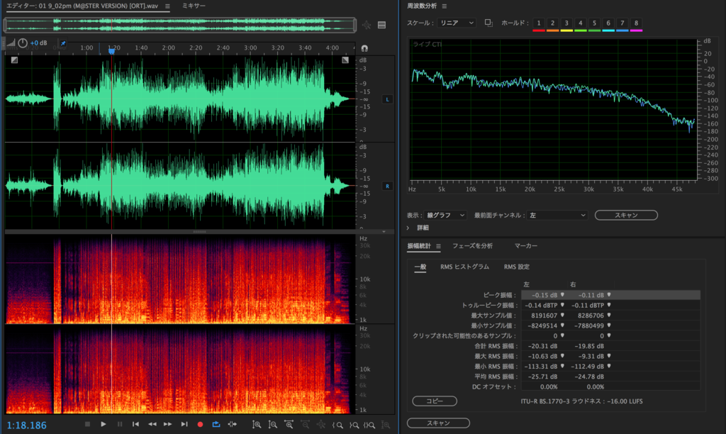726x434 pixels.
Task: Click the right ピーク振幅 marker arrow
Action: 609,295
